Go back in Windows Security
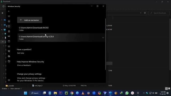Screen dimensions: 171x96 pos(9,11)
